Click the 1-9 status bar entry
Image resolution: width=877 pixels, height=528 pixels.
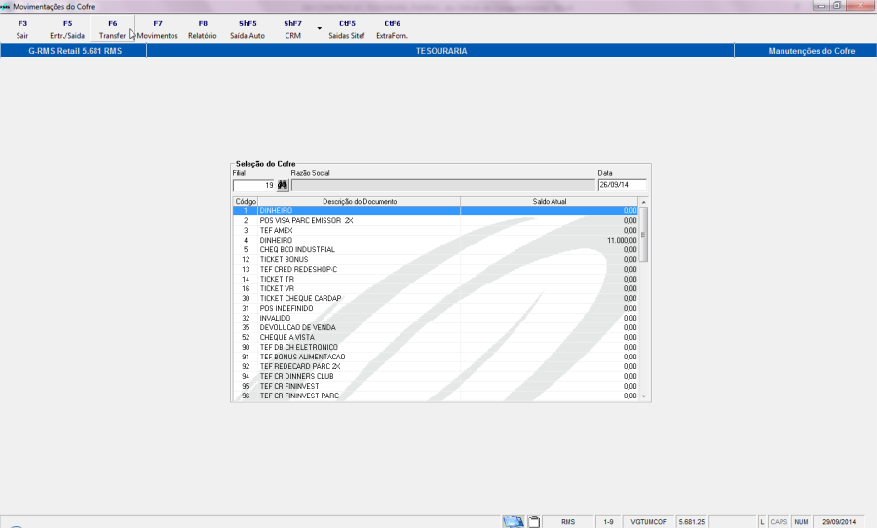click(x=608, y=522)
